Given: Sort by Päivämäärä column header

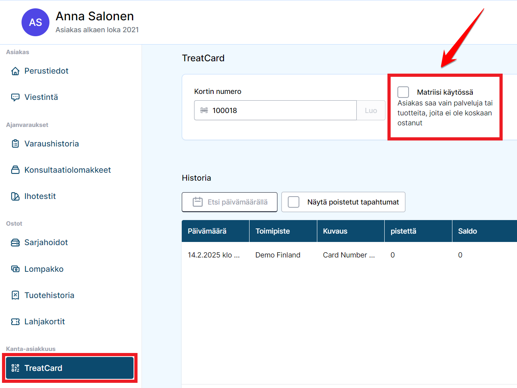Looking at the screenshot, I should (215, 231).
